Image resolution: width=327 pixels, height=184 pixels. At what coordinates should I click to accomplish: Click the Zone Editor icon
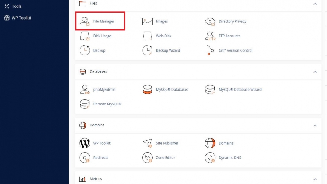(x=148, y=157)
